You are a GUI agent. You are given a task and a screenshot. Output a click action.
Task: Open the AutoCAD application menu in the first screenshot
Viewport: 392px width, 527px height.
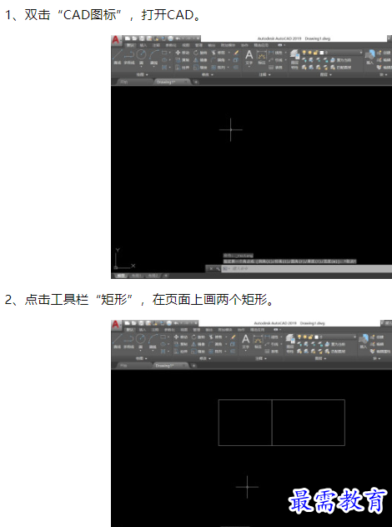(116, 40)
